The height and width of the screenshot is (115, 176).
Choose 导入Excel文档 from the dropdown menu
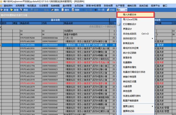point(136,20)
